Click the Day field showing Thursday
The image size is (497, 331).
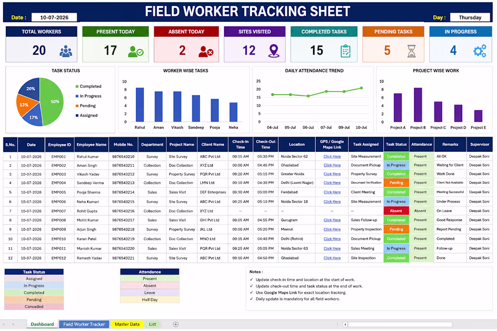[470, 18]
